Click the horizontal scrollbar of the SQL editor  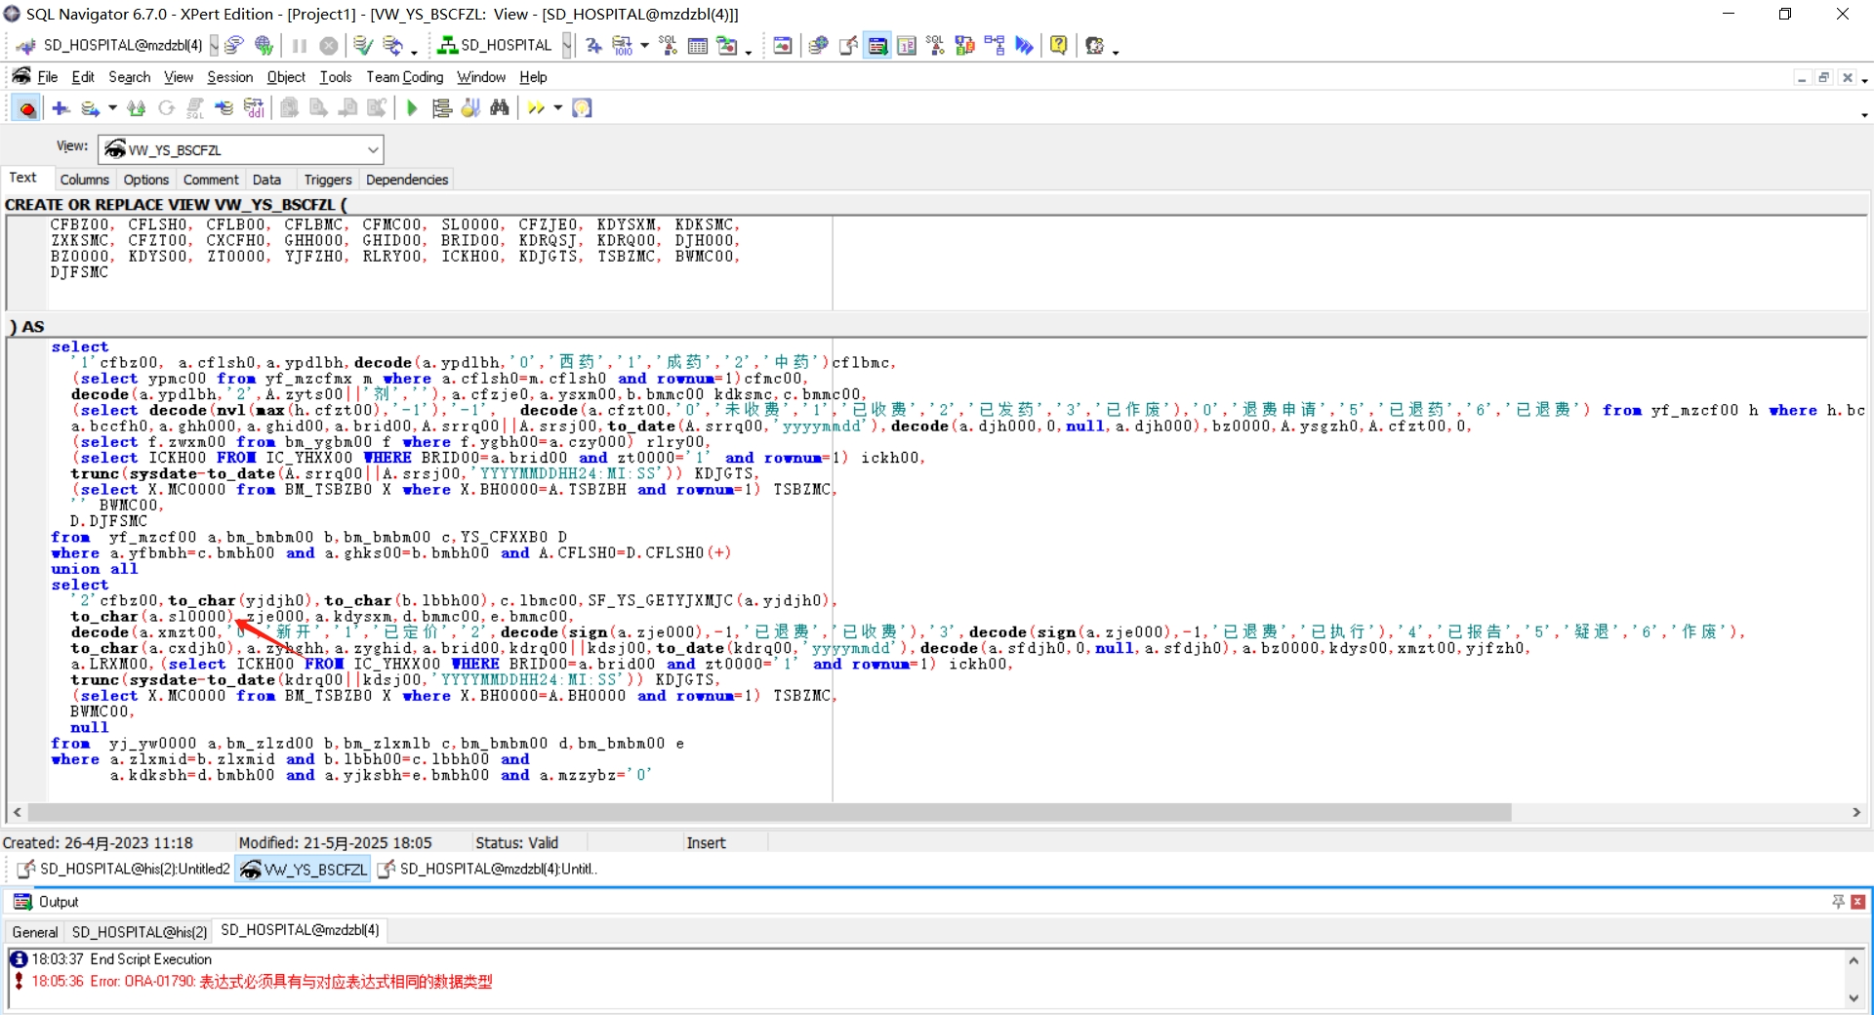(769, 812)
